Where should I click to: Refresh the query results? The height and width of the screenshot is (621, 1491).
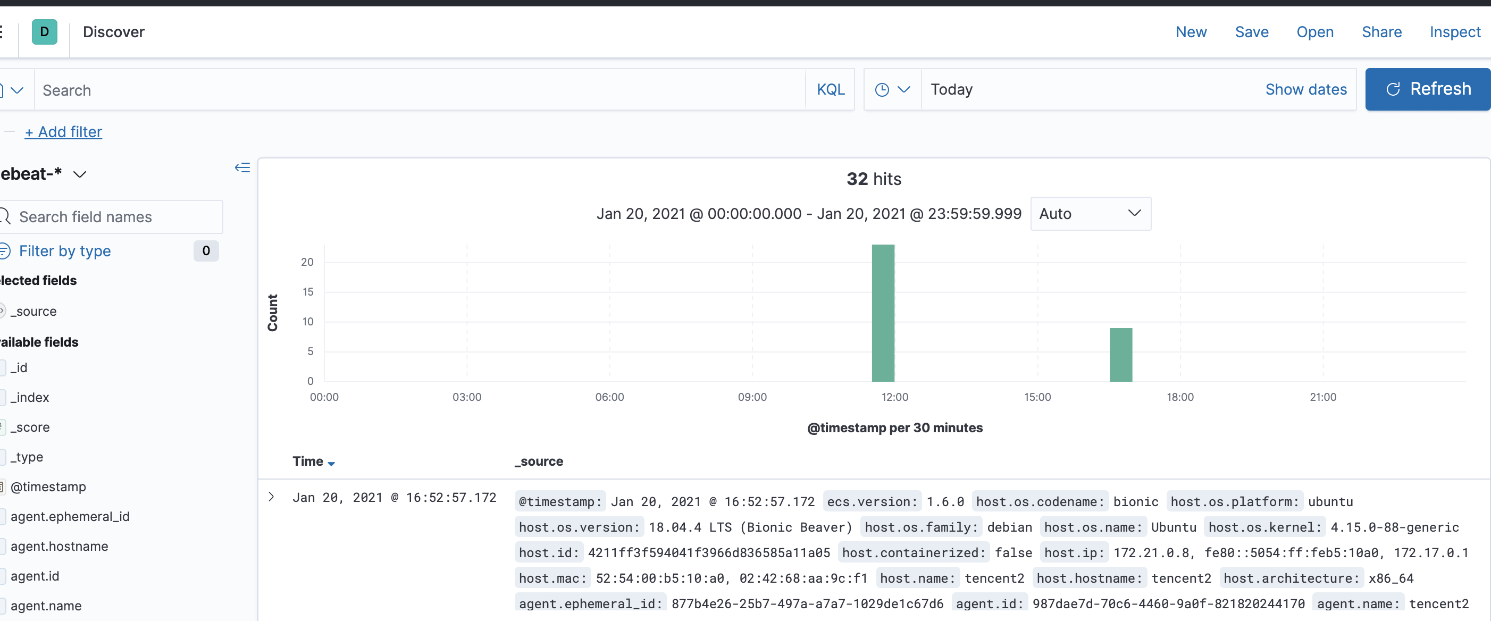point(1428,89)
